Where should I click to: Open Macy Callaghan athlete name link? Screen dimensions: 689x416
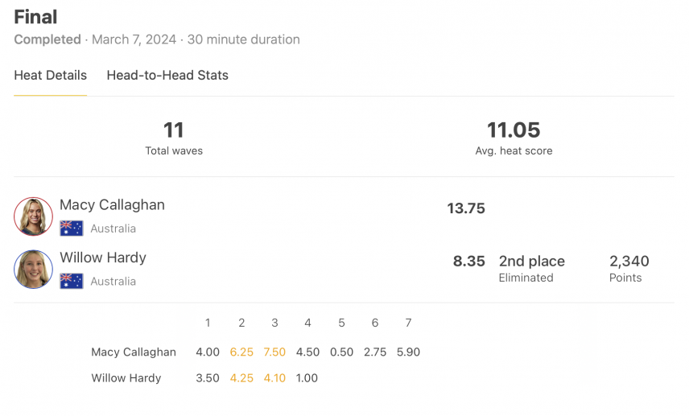pos(112,205)
